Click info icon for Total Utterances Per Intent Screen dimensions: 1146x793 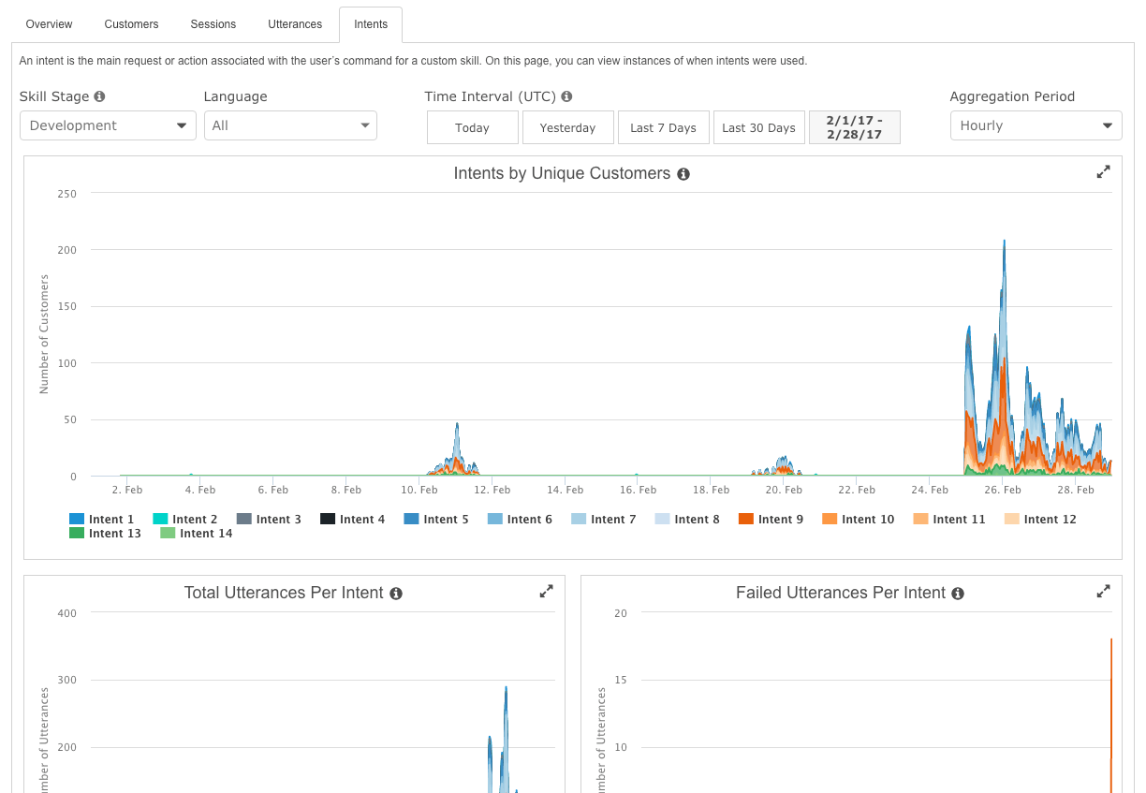396,594
